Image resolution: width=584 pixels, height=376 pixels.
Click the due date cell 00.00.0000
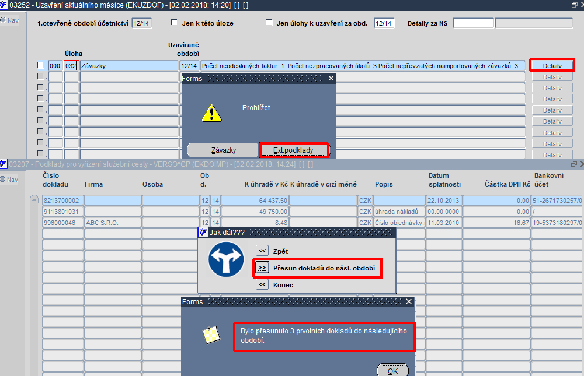pyautogui.click(x=444, y=212)
